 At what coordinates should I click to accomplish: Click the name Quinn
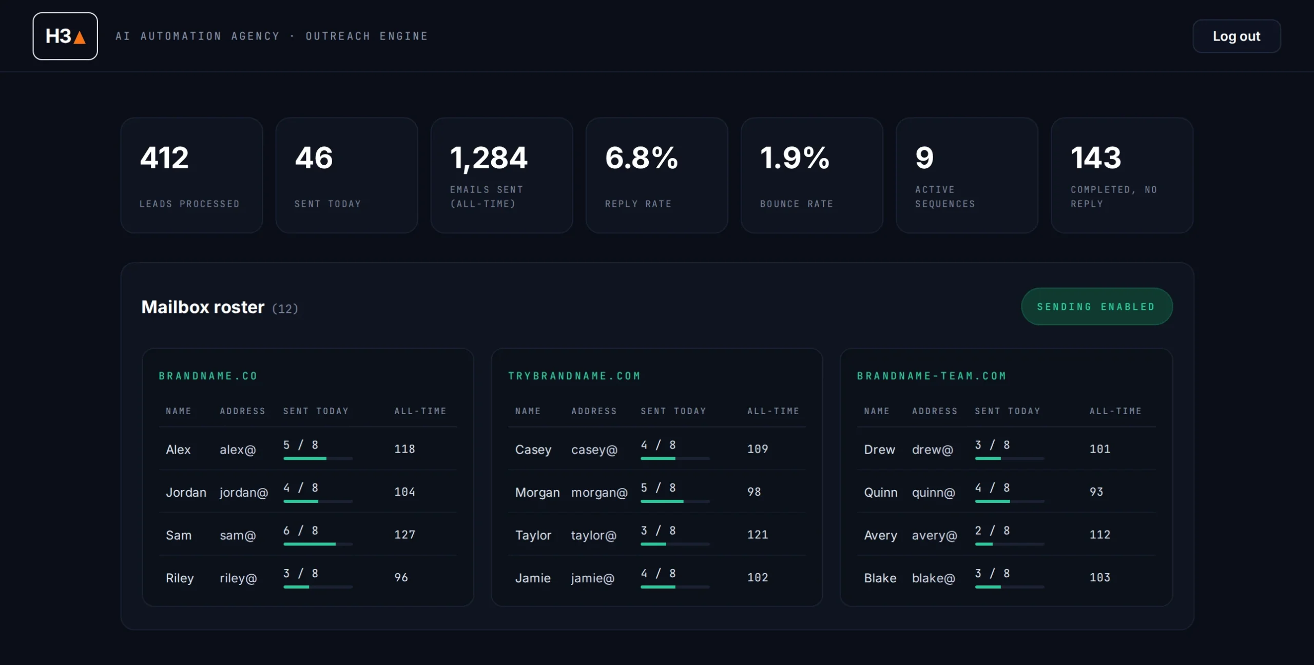880,493
